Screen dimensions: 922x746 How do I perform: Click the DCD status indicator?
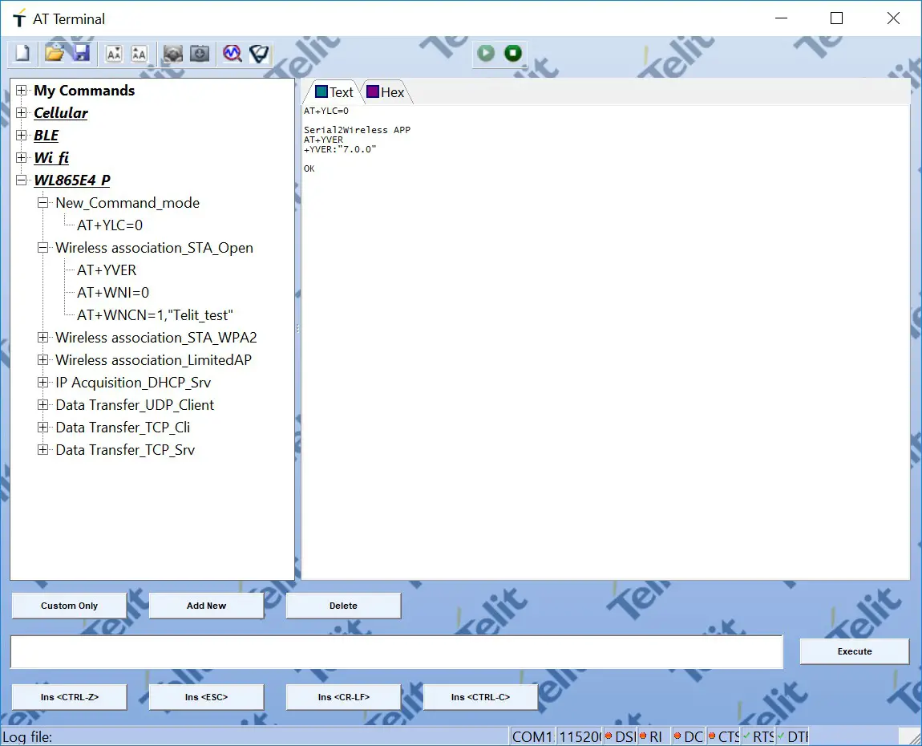pyautogui.click(x=689, y=736)
